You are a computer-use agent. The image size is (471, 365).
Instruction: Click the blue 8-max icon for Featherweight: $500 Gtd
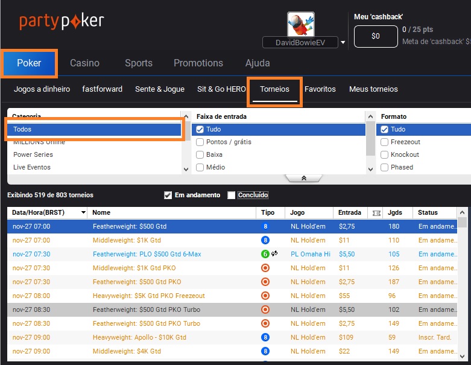tap(265, 226)
